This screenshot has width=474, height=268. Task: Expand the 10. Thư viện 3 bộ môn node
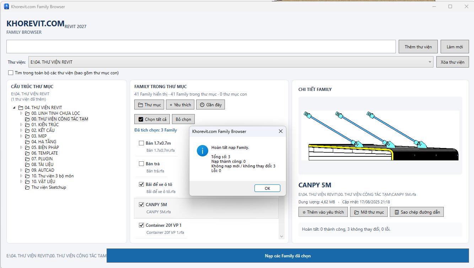pos(21,176)
